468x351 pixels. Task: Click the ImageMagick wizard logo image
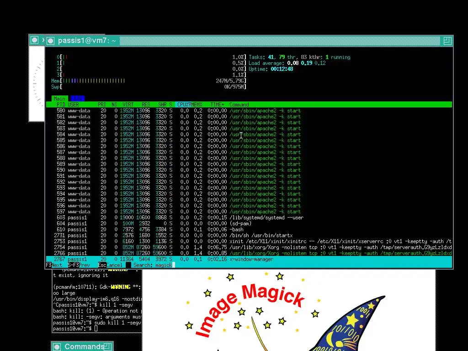(x=289, y=310)
